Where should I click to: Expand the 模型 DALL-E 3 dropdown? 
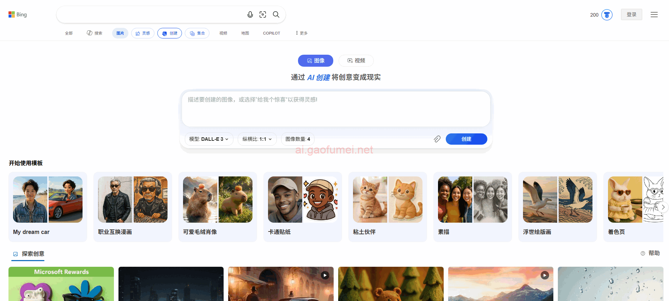209,139
